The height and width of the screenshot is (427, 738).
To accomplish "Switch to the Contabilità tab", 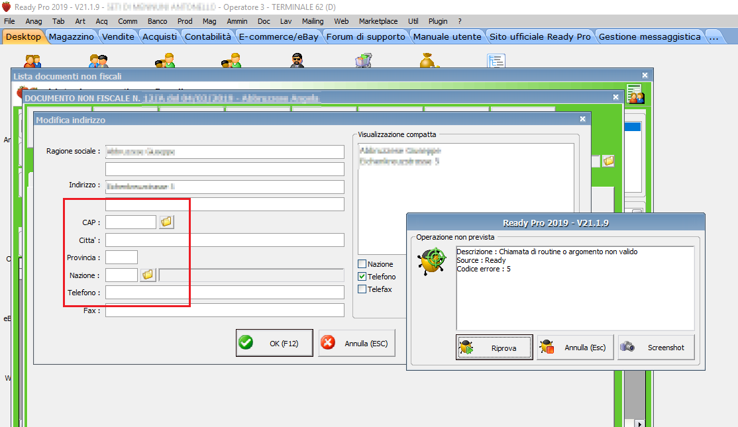I will (x=207, y=36).
